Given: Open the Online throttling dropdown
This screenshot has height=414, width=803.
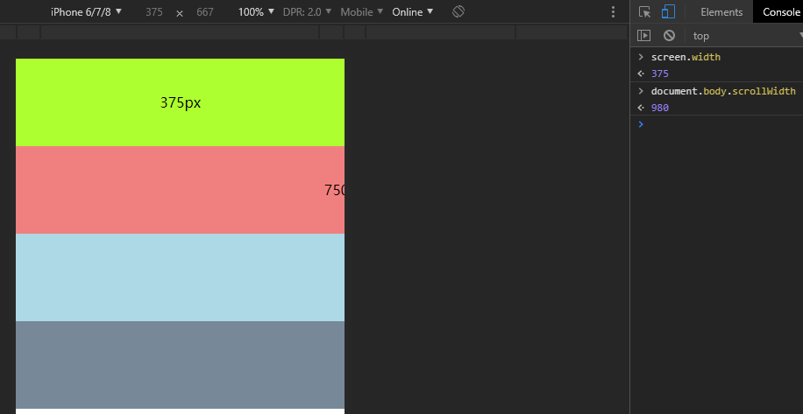Looking at the screenshot, I should [412, 11].
